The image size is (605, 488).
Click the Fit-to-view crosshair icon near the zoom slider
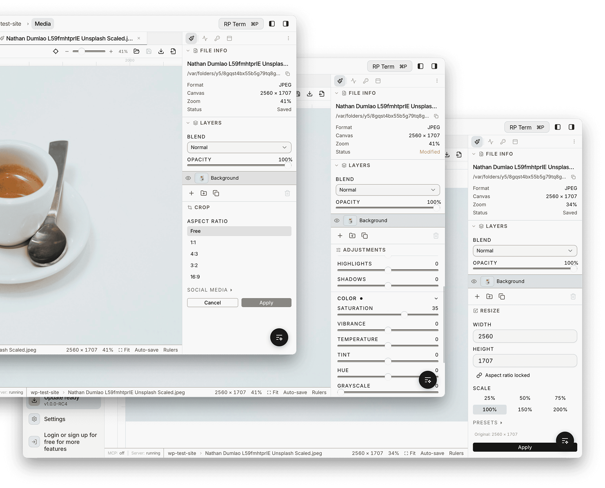(56, 51)
